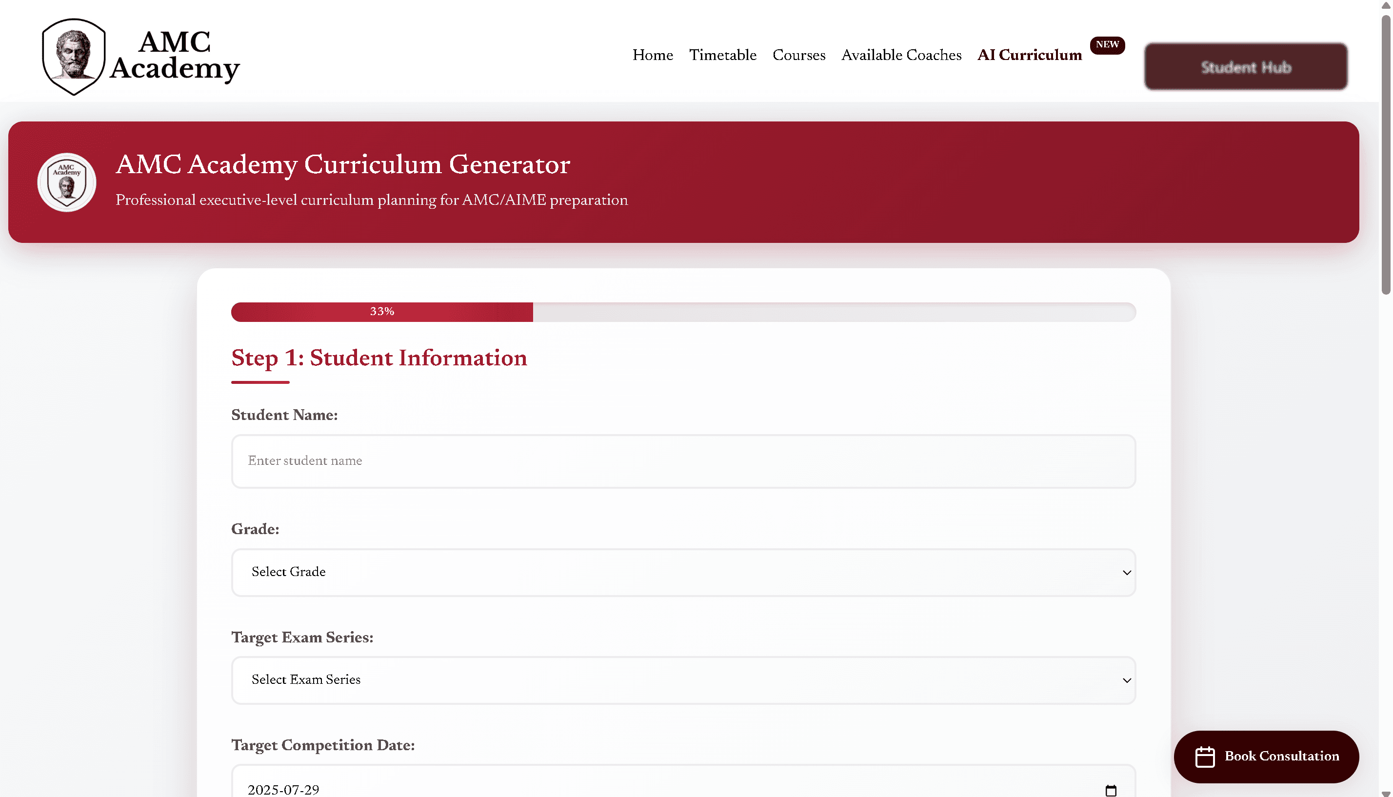Click scrollbar up arrow at top
This screenshot has width=1393, height=797.
(x=1385, y=5)
